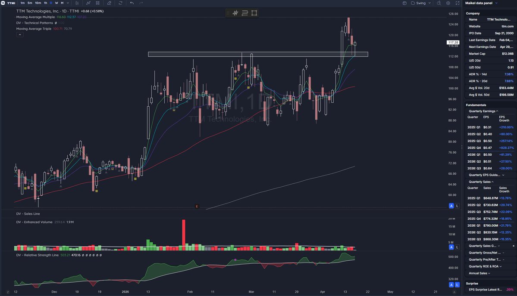Open the layout setup icon
Image resolution: width=517 pixels, height=296 pixels.
[404, 3]
